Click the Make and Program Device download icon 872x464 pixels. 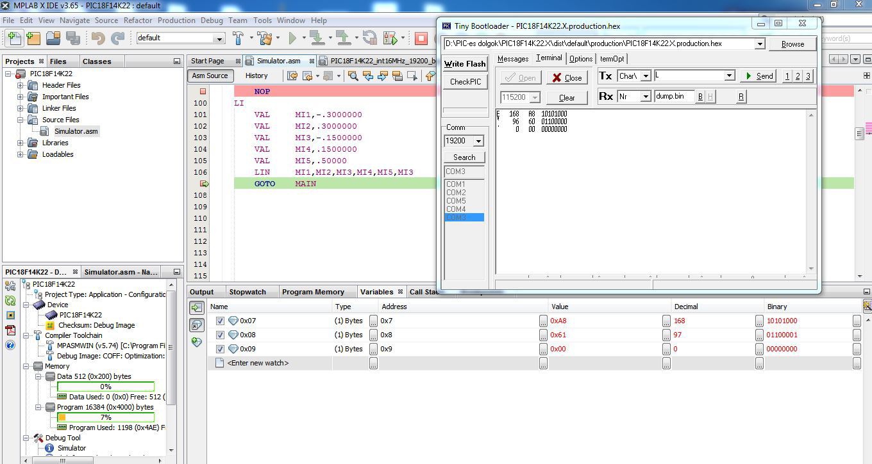point(317,38)
